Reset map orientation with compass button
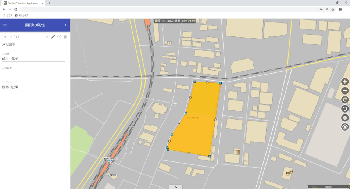 pos(345,118)
